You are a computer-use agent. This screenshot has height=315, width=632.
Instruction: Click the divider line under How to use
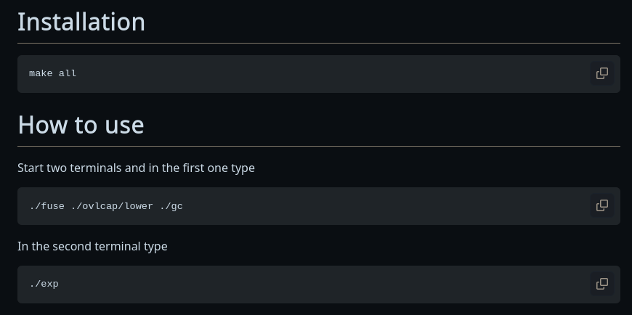pyautogui.click(x=319, y=147)
